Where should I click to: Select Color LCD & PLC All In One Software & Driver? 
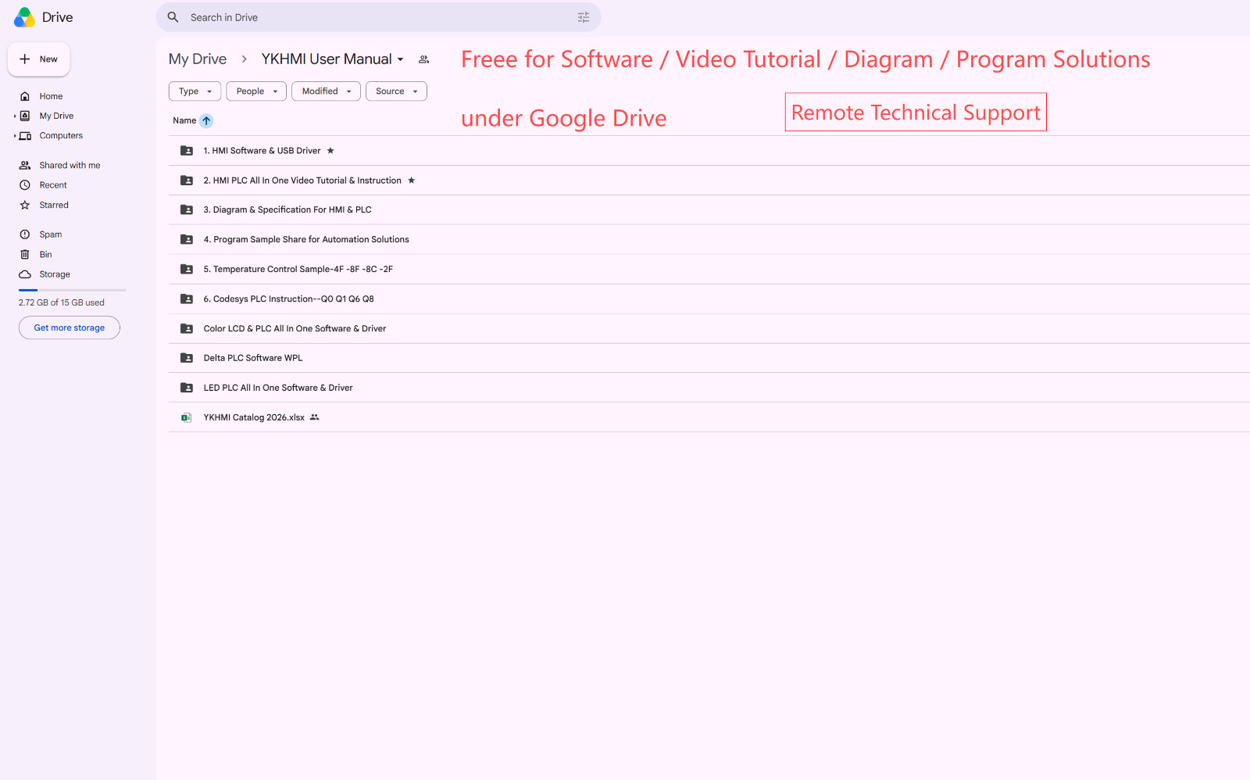click(295, 329)
